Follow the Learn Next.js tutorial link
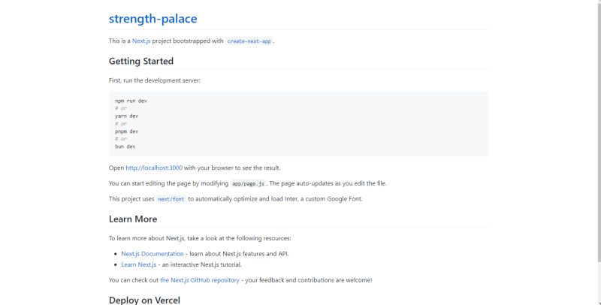This screenshot has height=305, width=601. pos(139,264)
